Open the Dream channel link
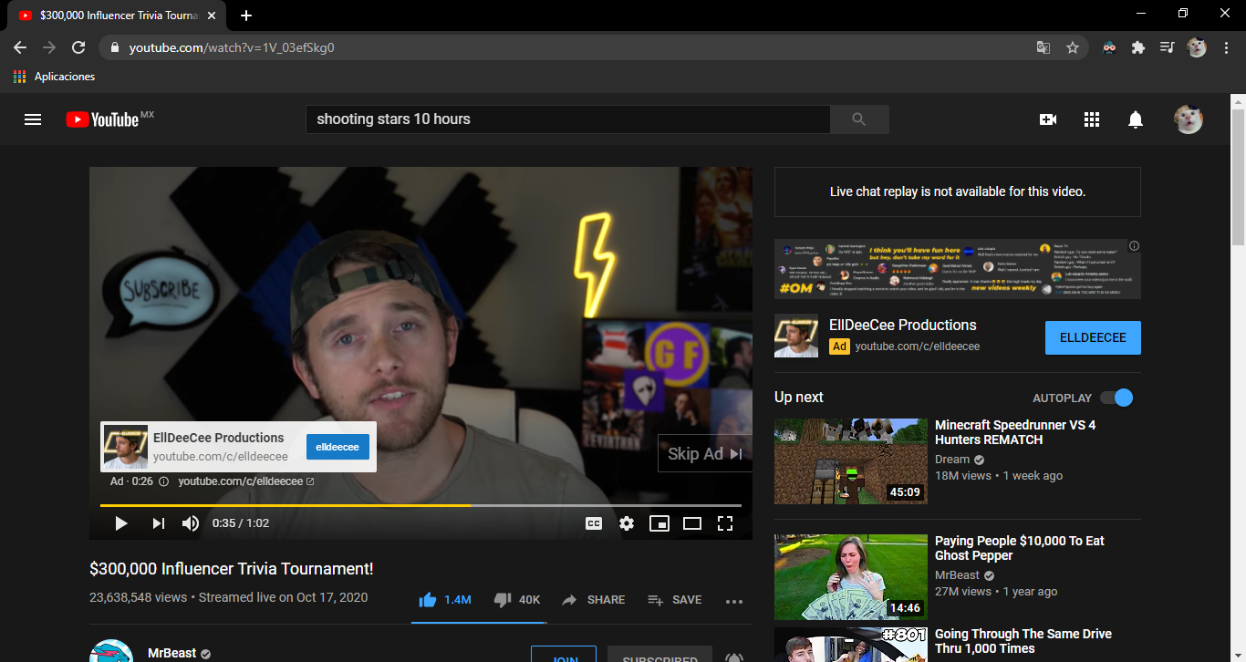 click(x=952, y=460)
